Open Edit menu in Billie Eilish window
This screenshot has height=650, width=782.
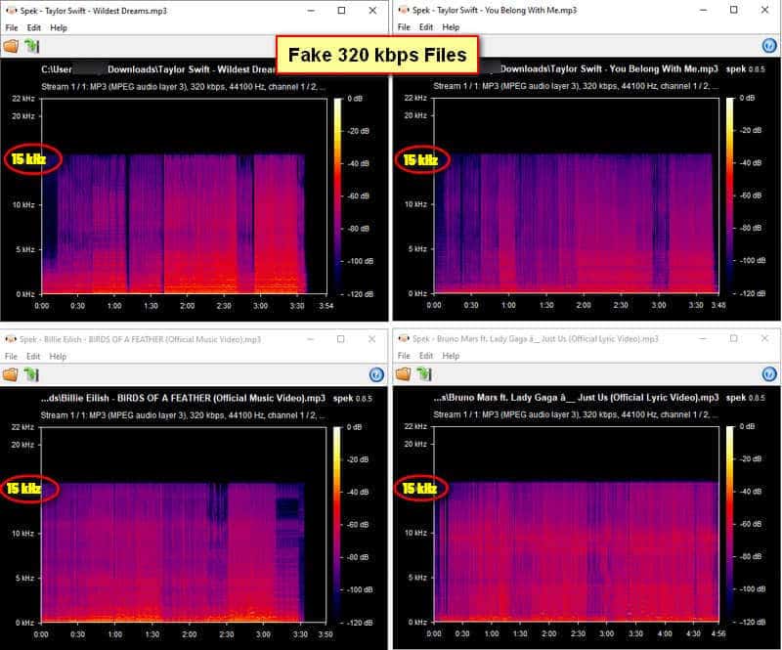tap(33, 356)
